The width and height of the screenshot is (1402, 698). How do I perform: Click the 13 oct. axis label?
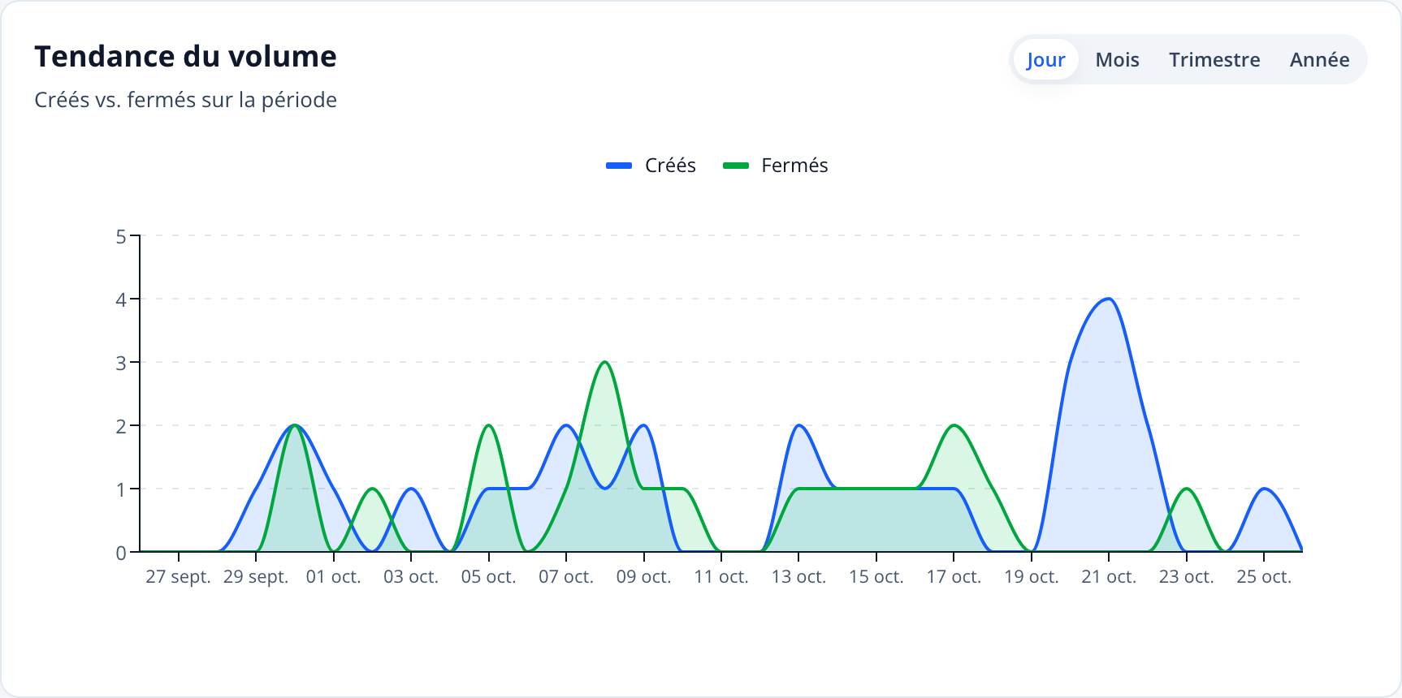click(798, 577)
